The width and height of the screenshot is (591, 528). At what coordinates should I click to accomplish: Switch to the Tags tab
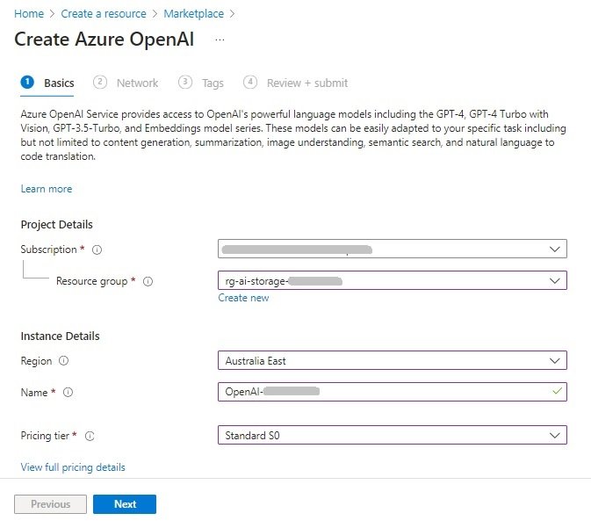(201, 83)
